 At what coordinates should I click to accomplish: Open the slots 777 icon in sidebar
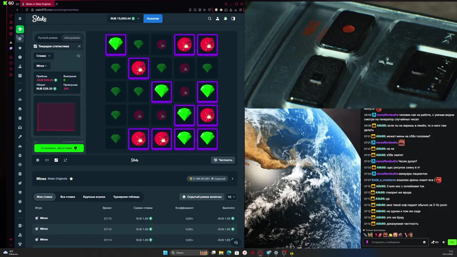20,100
